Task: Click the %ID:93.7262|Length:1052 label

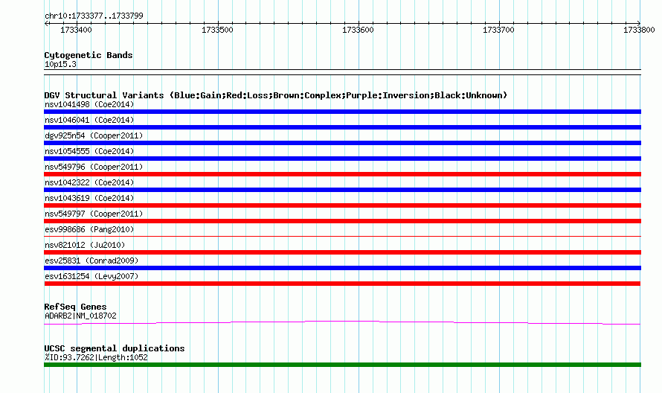Action: (x=96, y=357)
